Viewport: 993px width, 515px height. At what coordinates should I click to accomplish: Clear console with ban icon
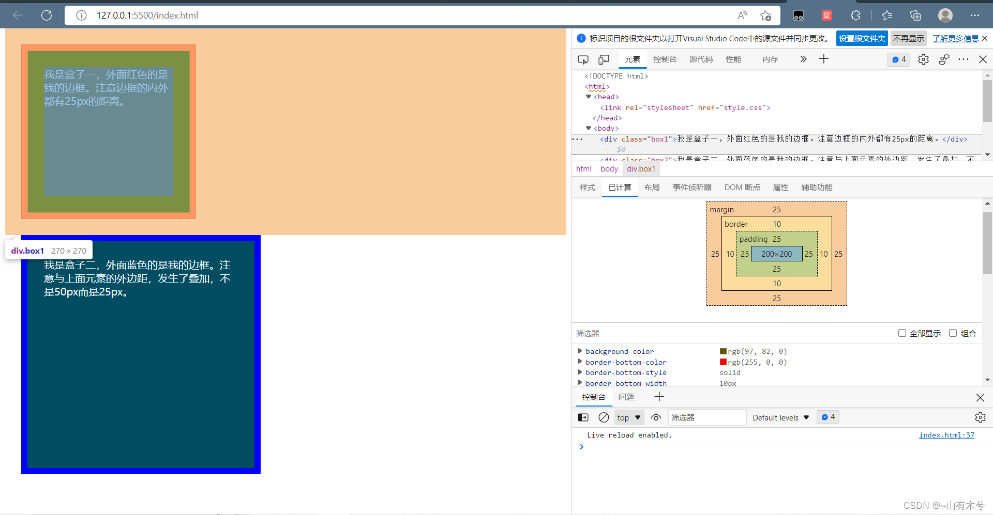604,417
